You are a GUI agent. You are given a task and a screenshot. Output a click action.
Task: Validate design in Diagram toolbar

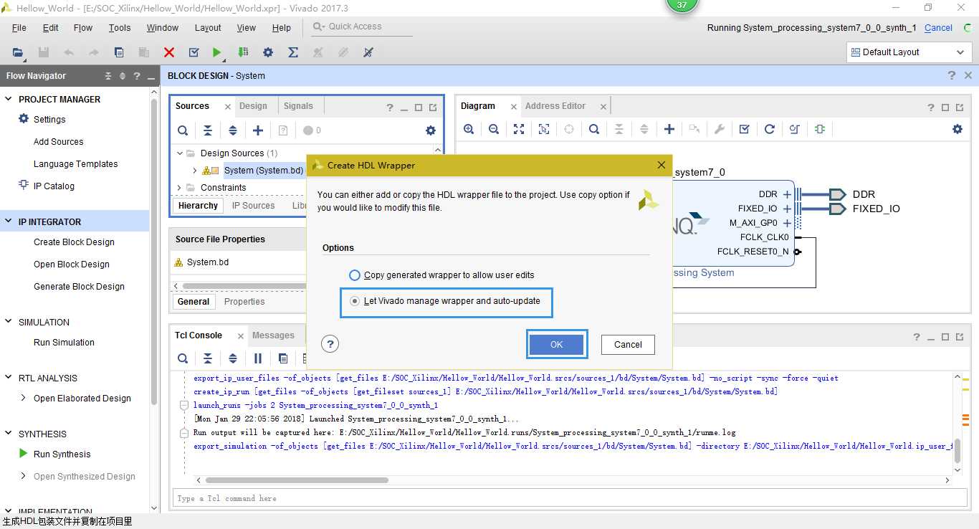[x=745, y=129]
